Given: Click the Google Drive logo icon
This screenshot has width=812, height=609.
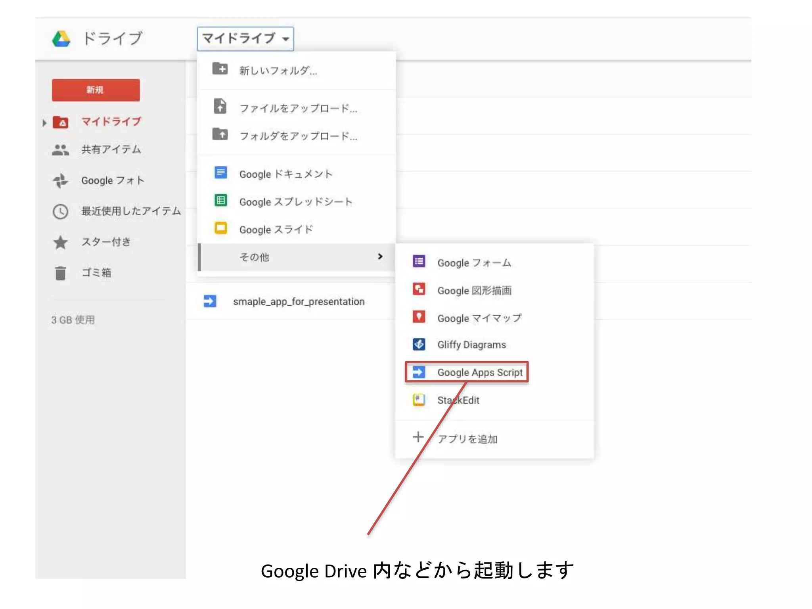Looking at the screenshot, I should [x=61, y=39].
